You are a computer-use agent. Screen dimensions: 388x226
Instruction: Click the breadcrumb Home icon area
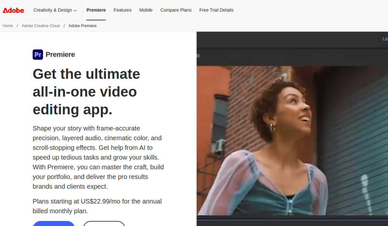pos(7,26)
